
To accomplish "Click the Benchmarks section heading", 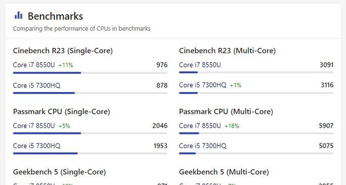I will point(55,16).
